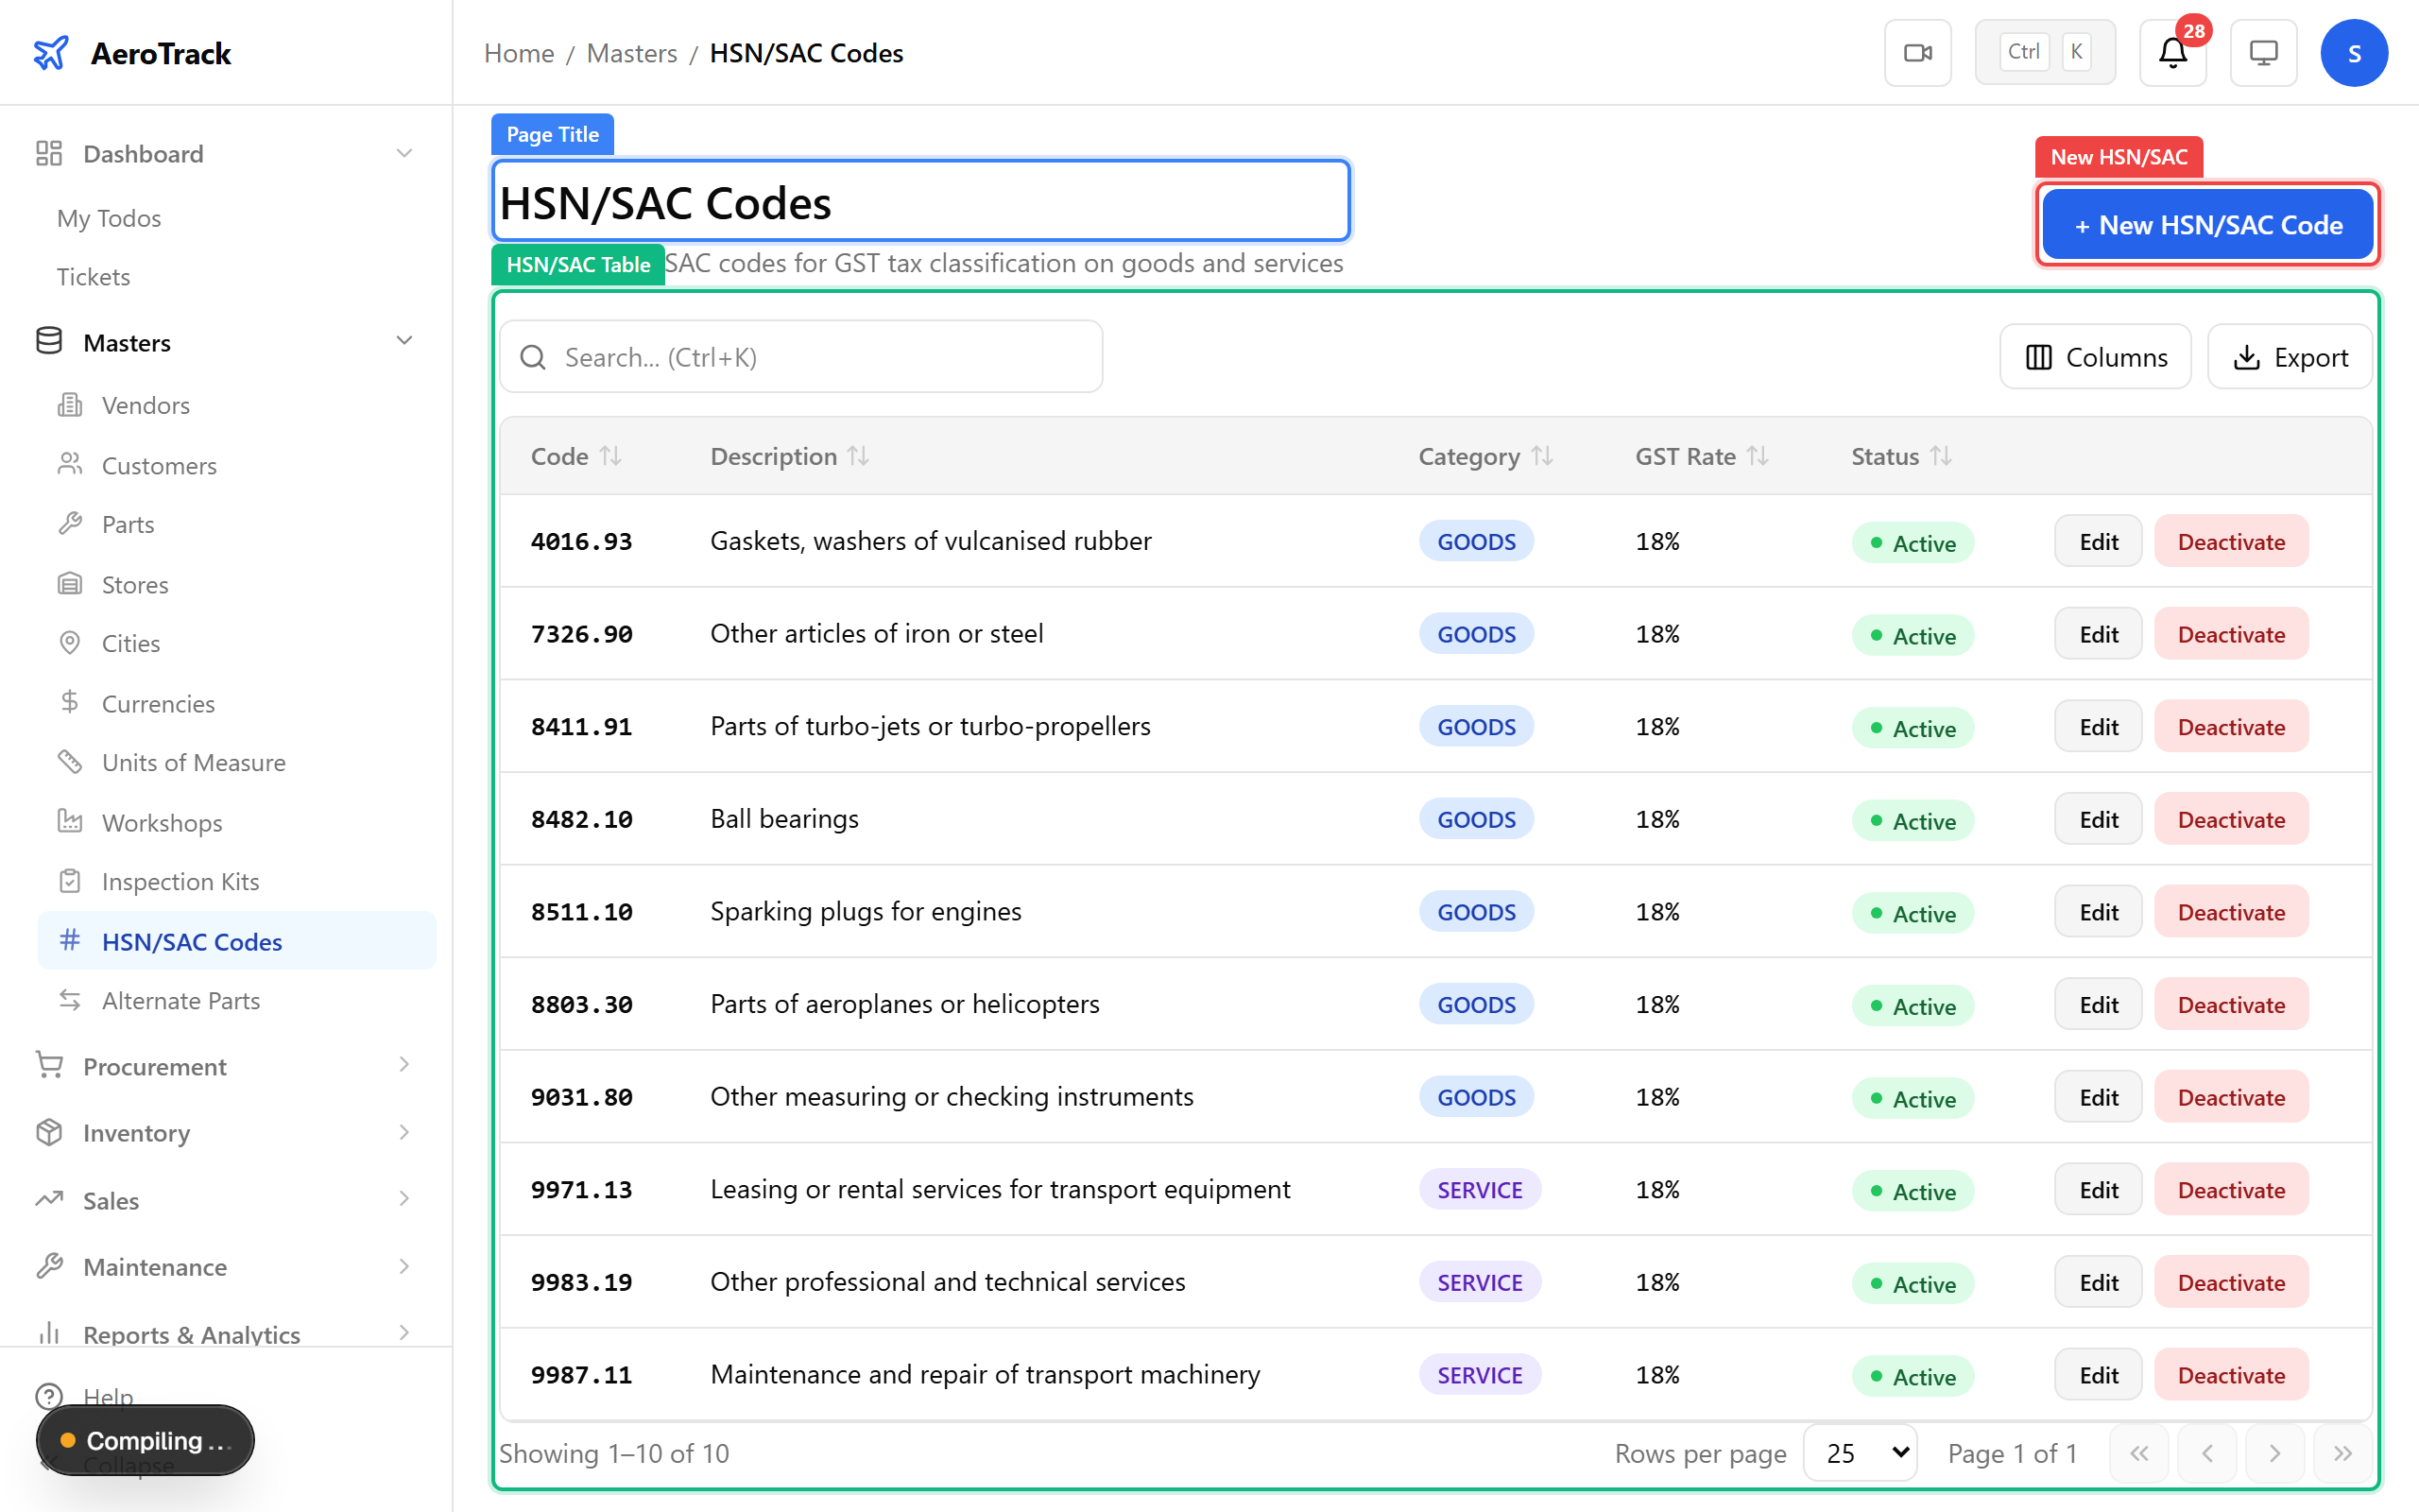The image size is (2419, 1512).
Task: Deactivate the Ball bearings code 8482.10
Action: point(2230,819)
